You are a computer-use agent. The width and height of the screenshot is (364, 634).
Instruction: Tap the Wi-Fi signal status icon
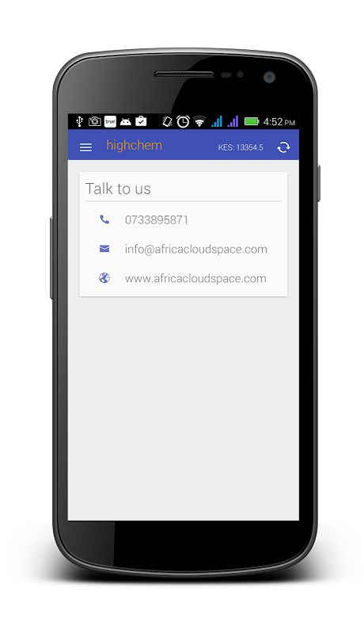(x=199, y=121)
